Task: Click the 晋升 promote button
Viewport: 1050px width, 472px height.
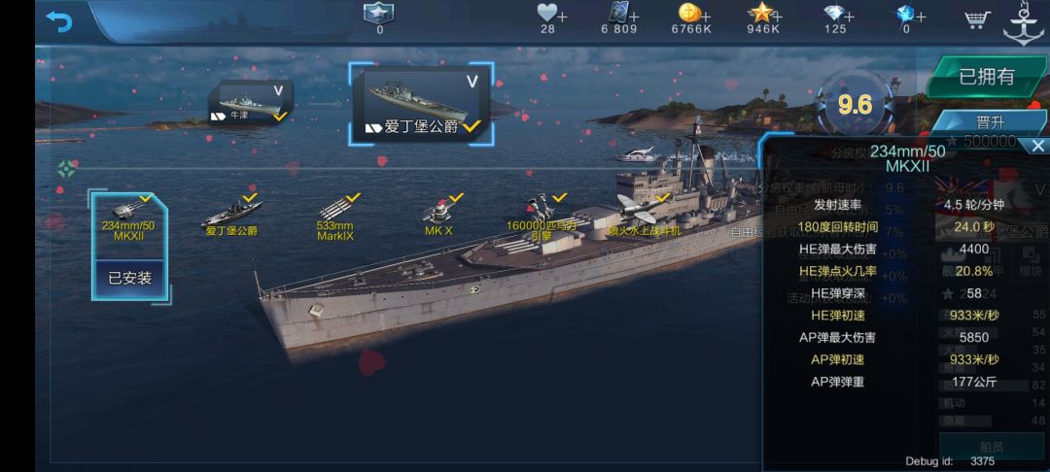Action: pos(990,124)
